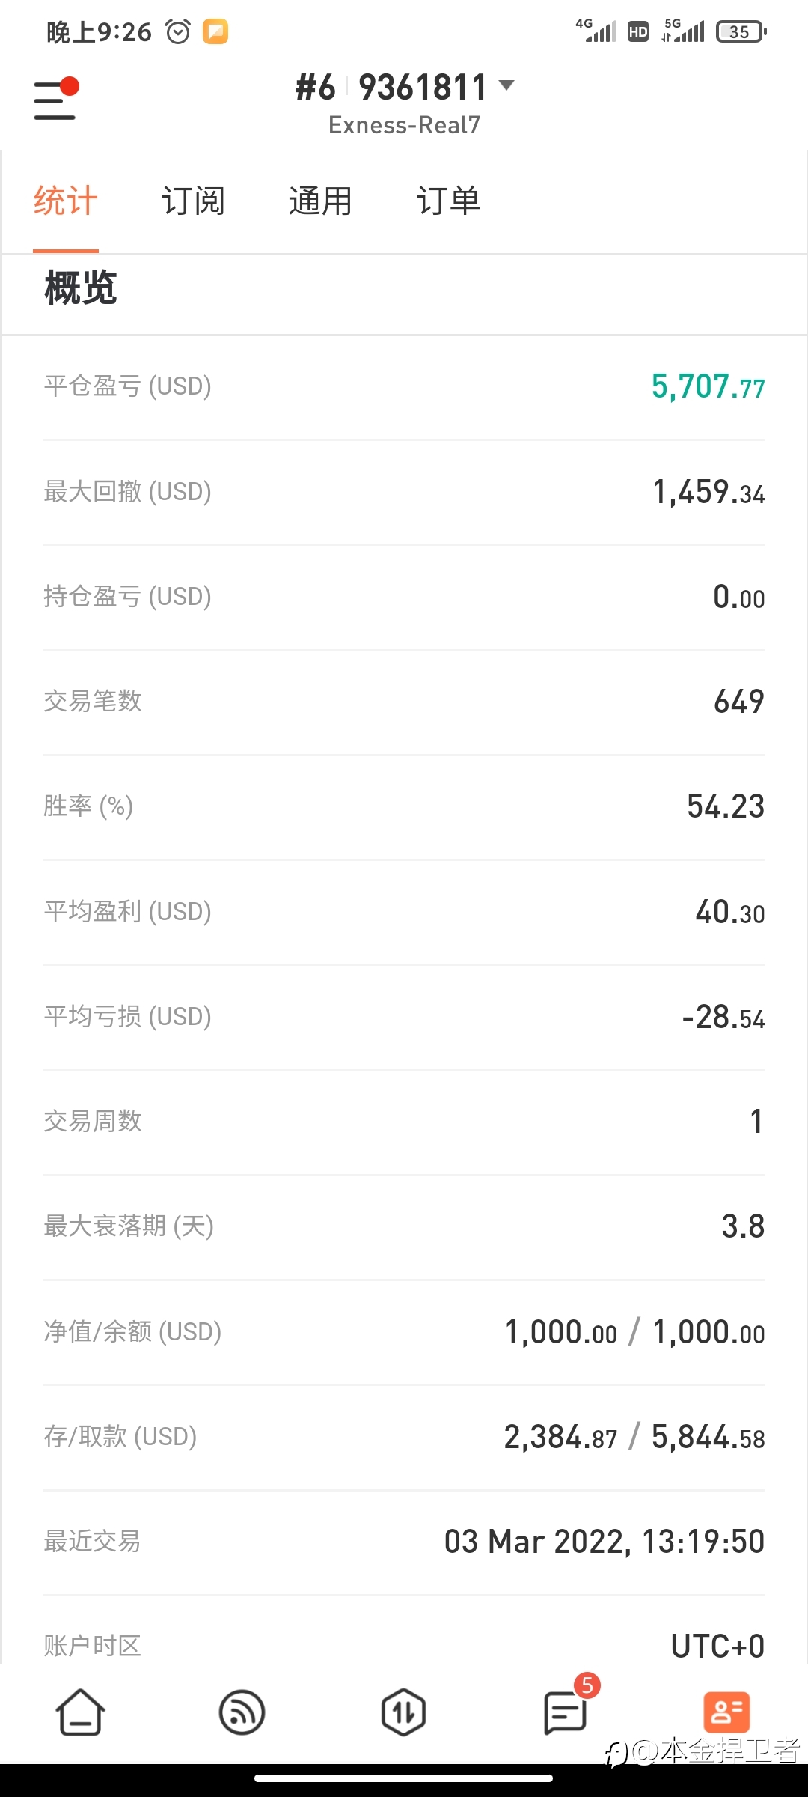Viewport: 808px width, 1797px height.
Task: Tap the home icon in bottom navigation
Action: [x=80, y=1712]
